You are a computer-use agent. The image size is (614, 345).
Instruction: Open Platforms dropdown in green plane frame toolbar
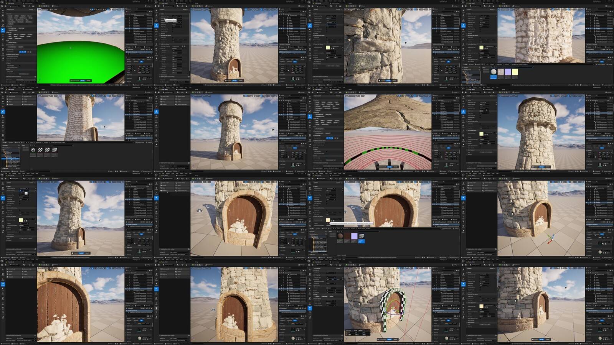56,6
